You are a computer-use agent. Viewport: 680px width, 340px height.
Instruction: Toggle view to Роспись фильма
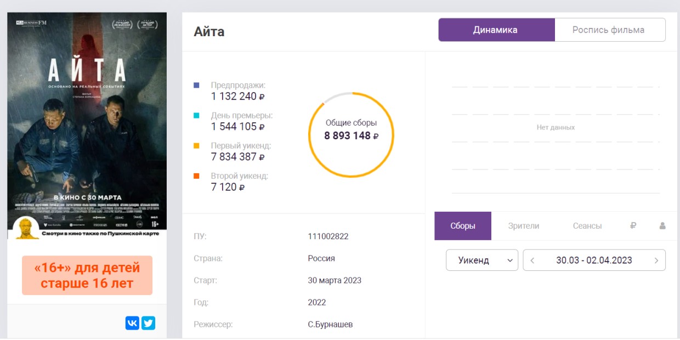609,30
